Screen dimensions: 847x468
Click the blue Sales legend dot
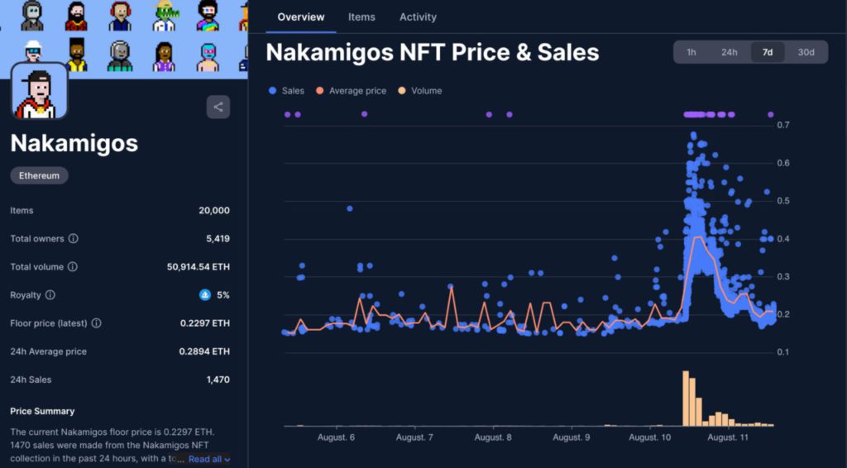[x=273, y=91]
